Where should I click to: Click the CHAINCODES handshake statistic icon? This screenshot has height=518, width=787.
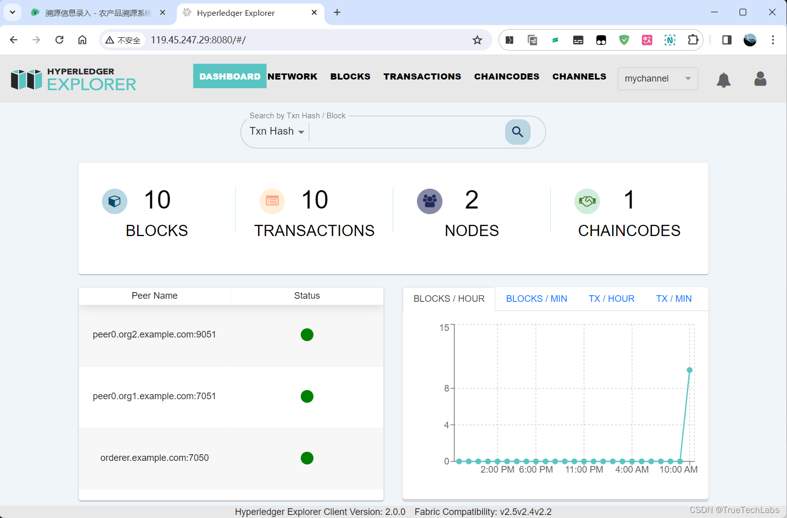coord(587,201)
